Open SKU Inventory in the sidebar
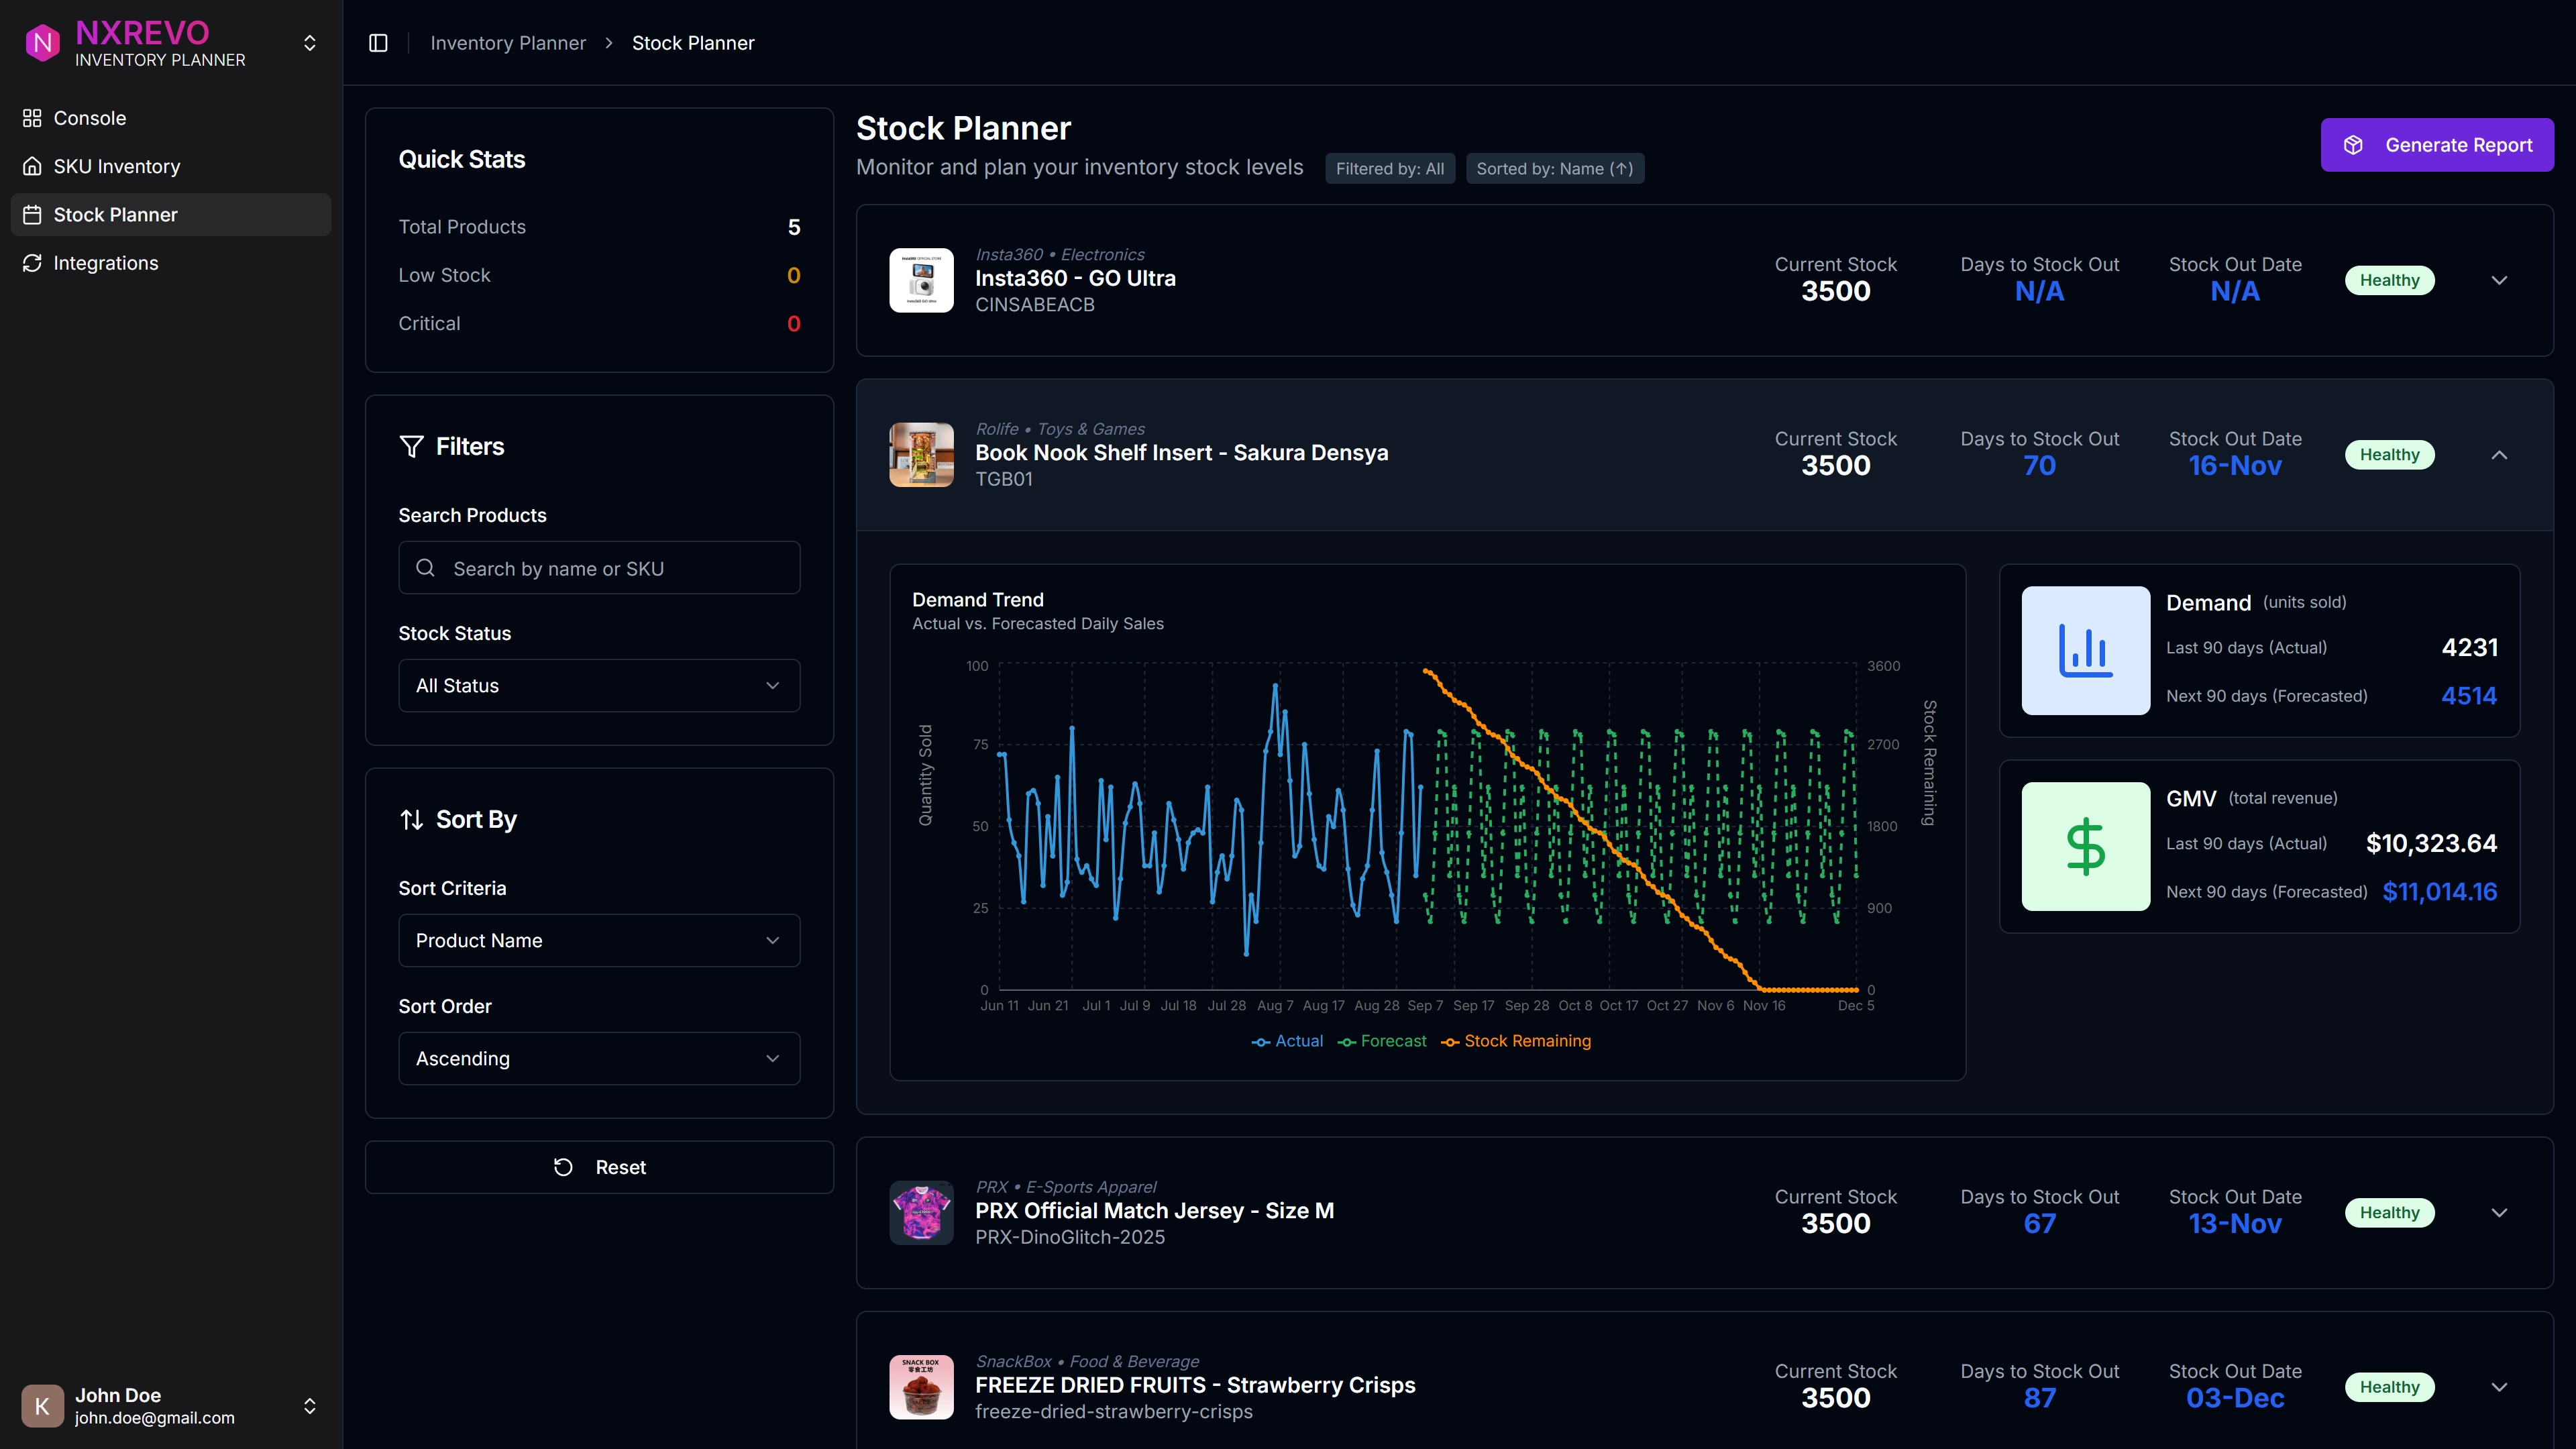This screenshot has width=2576, height=1449. click(x=117, y=166)
